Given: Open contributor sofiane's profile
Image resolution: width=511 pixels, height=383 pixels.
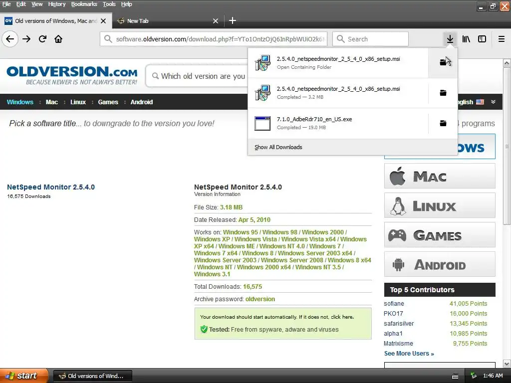Looking at the screenshot, I should tap(394, 304).
